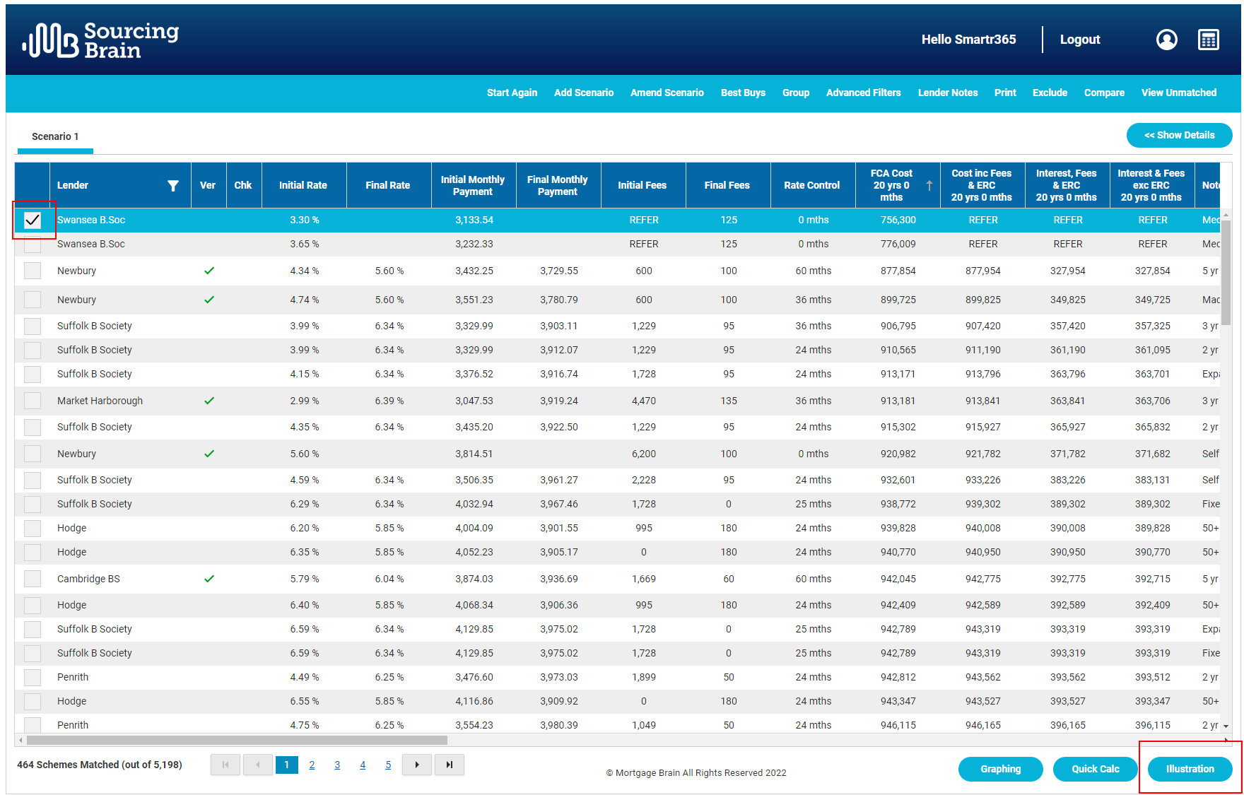Click the scroll down arrow of table
Viewport: 1244px width, 795px height.
point(1226,726)
